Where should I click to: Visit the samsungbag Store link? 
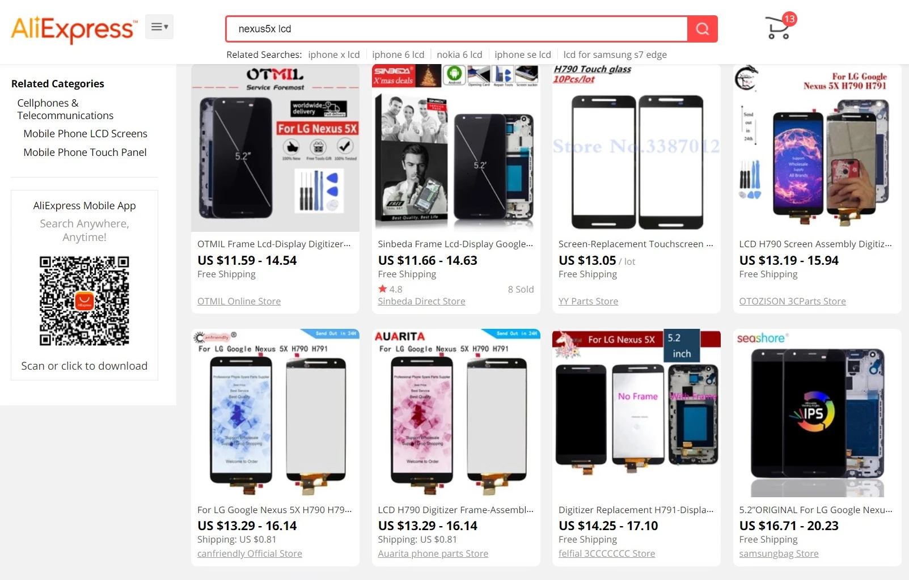point(779,554)
